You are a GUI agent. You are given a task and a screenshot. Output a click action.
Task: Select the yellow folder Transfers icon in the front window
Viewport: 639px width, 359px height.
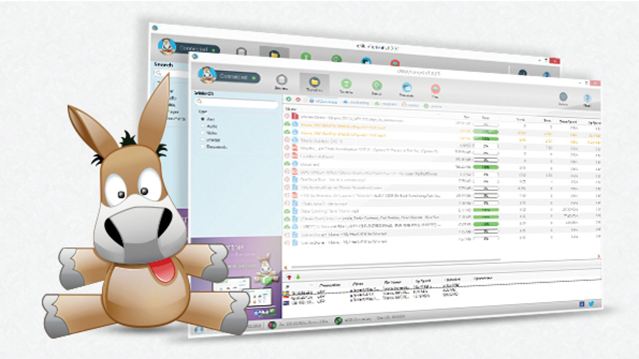(314, 83)
